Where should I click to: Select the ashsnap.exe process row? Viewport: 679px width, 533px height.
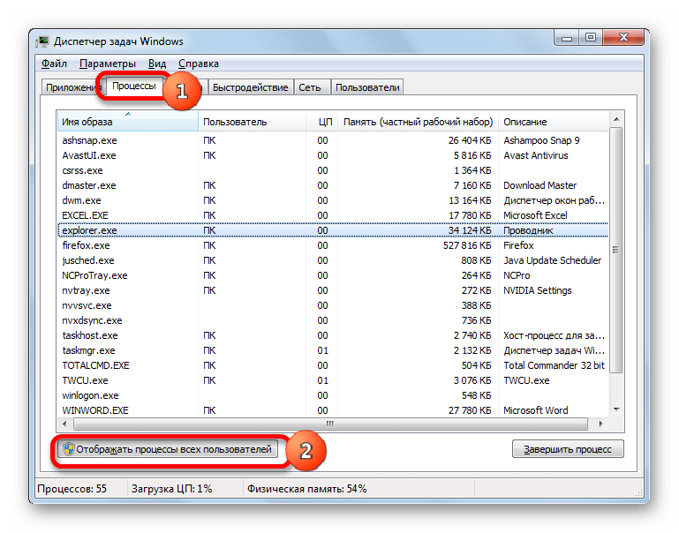pos(333,140)
